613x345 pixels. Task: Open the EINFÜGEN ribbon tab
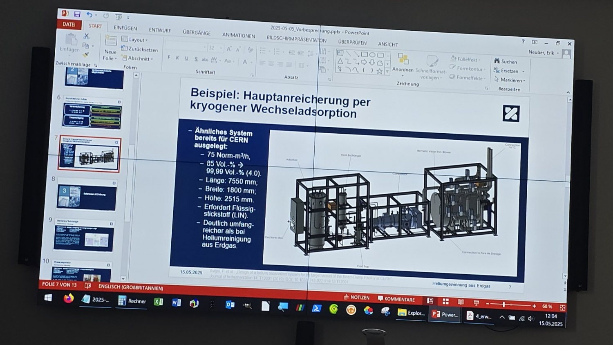coord(125,28)
